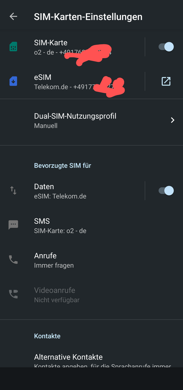Tap the Anrufe phone handset icon
This screenshot has width=183, height=390.
click(13, 260)
